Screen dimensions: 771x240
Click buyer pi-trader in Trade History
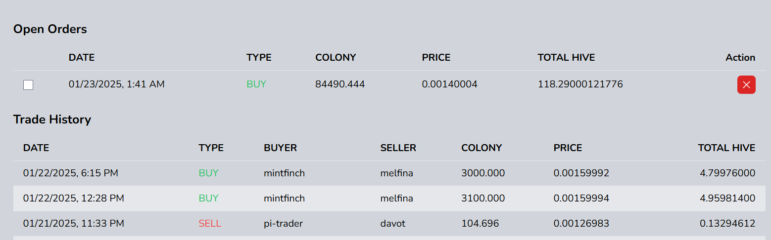pyautogui.click(x=283, y=224)
